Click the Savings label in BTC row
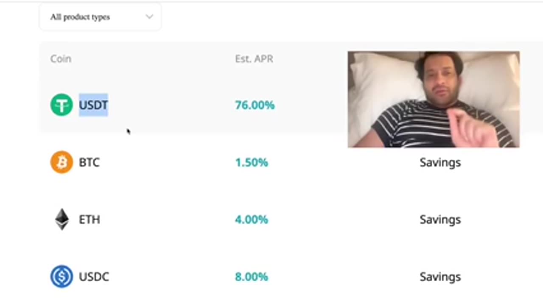The image size is (543, 305). point(440,162)
